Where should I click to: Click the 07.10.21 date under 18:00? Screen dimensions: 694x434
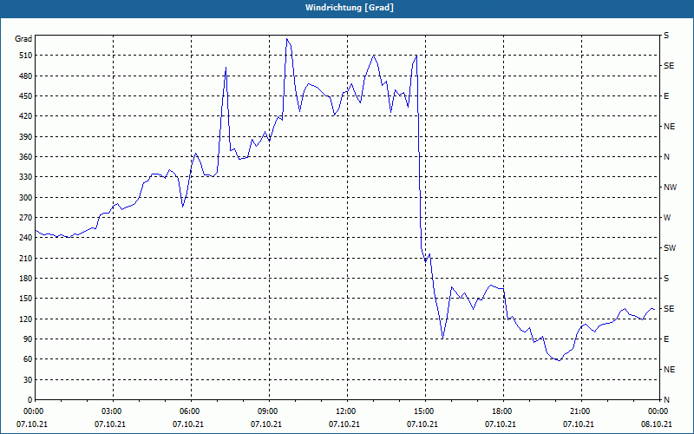click(501, 424)
